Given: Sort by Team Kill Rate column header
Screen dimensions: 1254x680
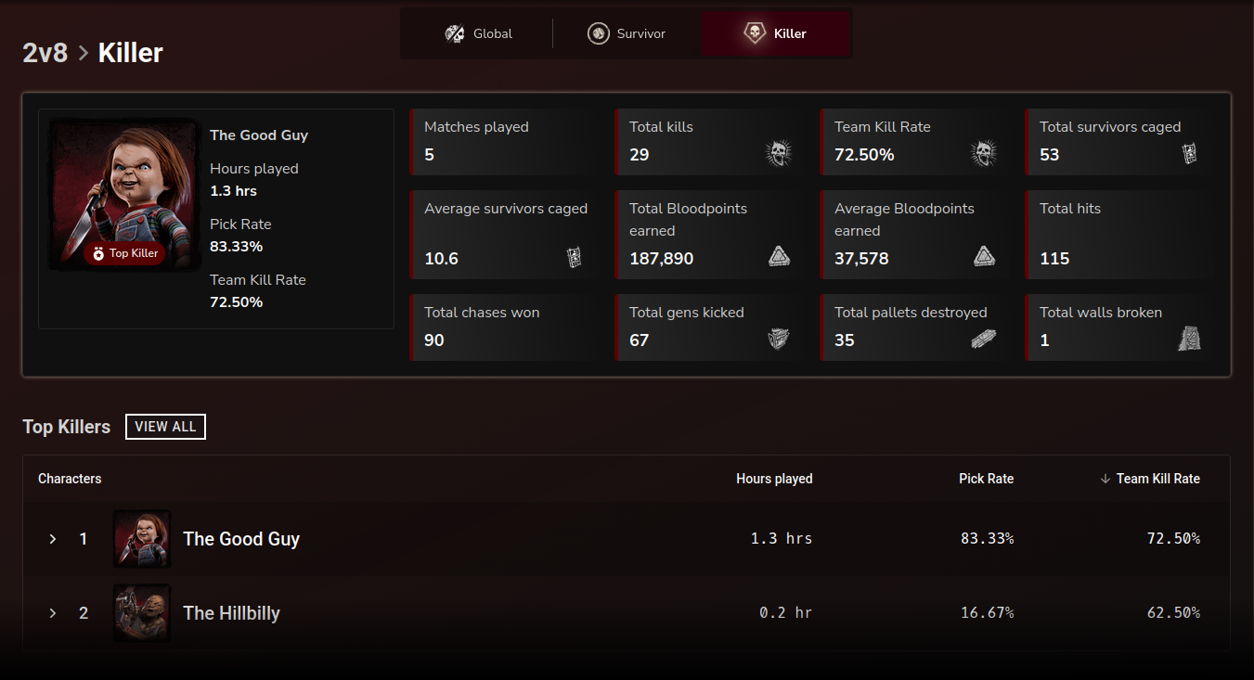Looking at the screenshot, I should point(1157,479).
